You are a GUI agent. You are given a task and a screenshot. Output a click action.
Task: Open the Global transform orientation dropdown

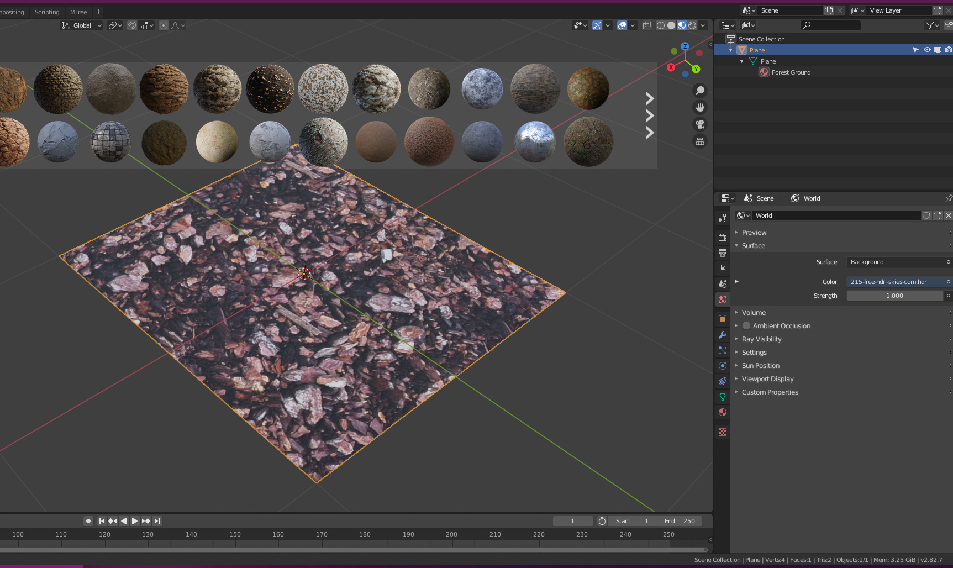coord(82,25)
